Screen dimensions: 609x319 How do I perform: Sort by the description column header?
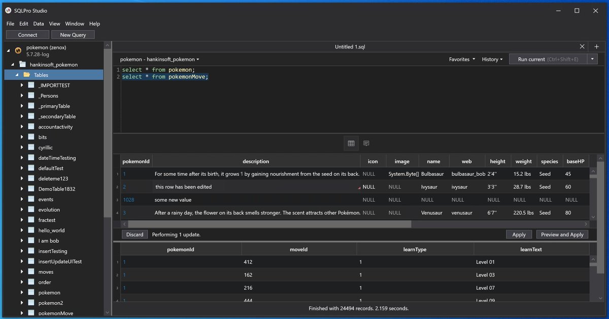point(256,161)
